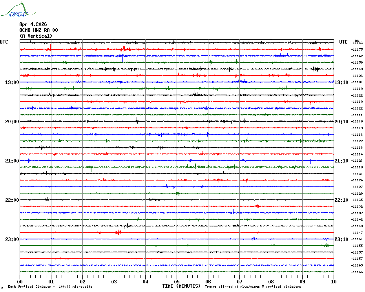
Task: Click the x-axis minute label '08'
Action: click(271, 281)
